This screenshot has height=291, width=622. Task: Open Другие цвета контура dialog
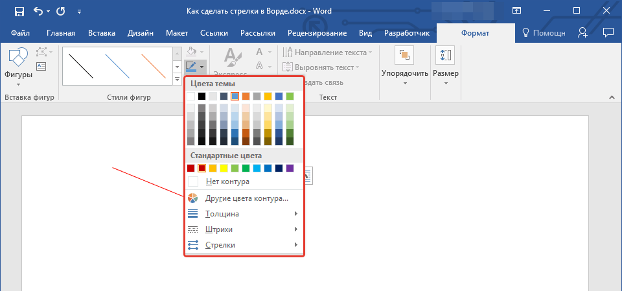click(x=246, y=198)
